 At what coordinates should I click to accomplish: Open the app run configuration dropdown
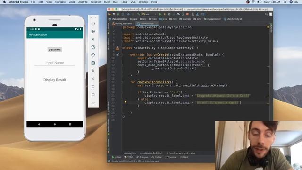[x=150, y=14]
